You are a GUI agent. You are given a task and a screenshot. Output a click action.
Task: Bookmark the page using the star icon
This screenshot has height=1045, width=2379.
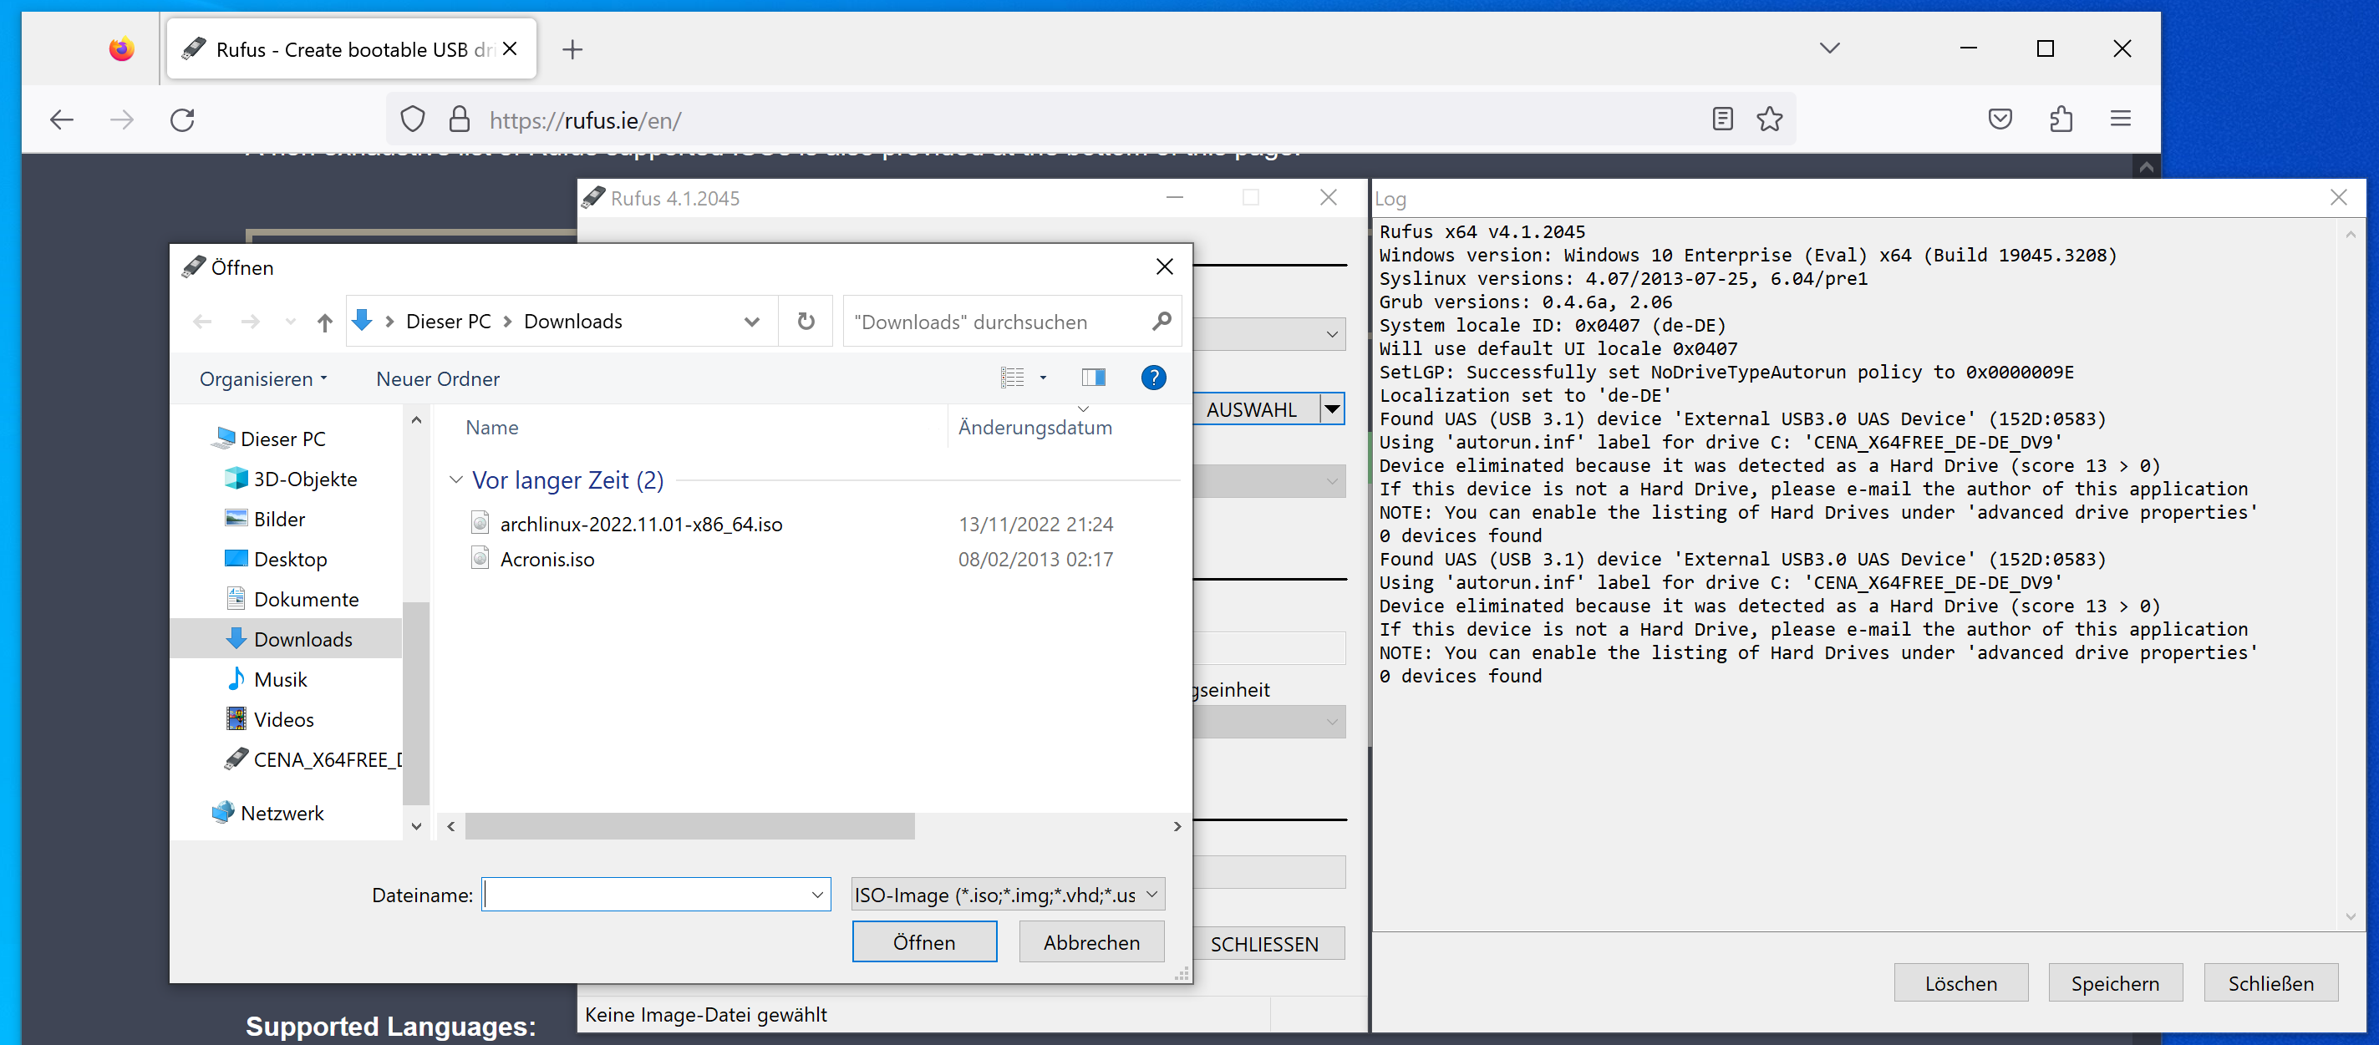(x=1770, y=118)
